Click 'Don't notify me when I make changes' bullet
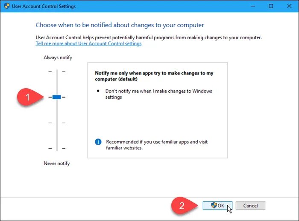299x221 pixels. click(x=158, y=94)
